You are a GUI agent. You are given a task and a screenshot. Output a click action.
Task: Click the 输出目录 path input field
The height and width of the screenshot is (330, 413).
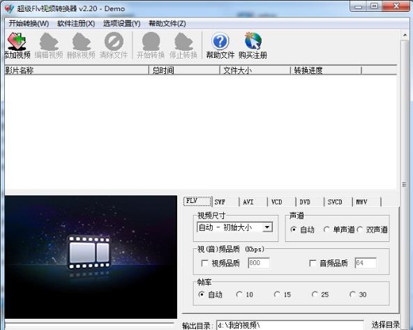click(290, 325)
